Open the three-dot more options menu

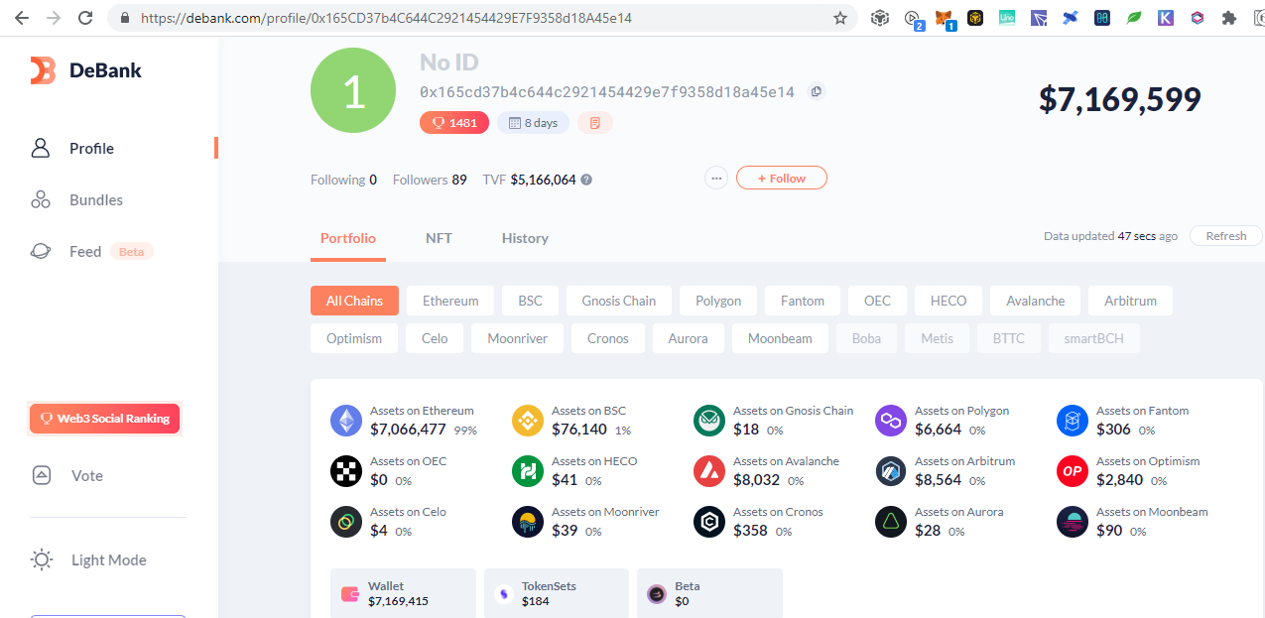click(x=716, y=179)
